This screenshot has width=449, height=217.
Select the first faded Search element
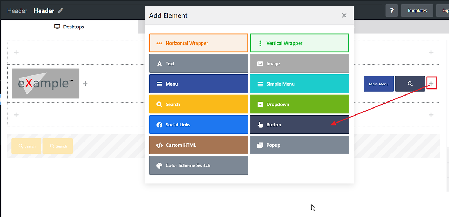[x=27, y=146]
